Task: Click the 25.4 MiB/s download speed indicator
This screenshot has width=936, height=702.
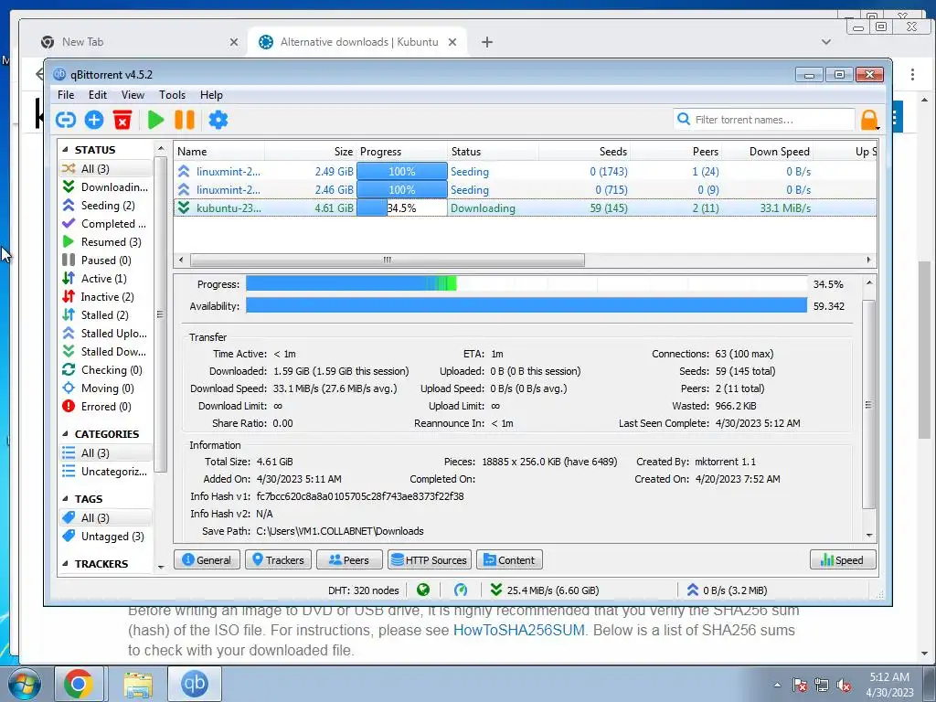Action: click(545, 590)
